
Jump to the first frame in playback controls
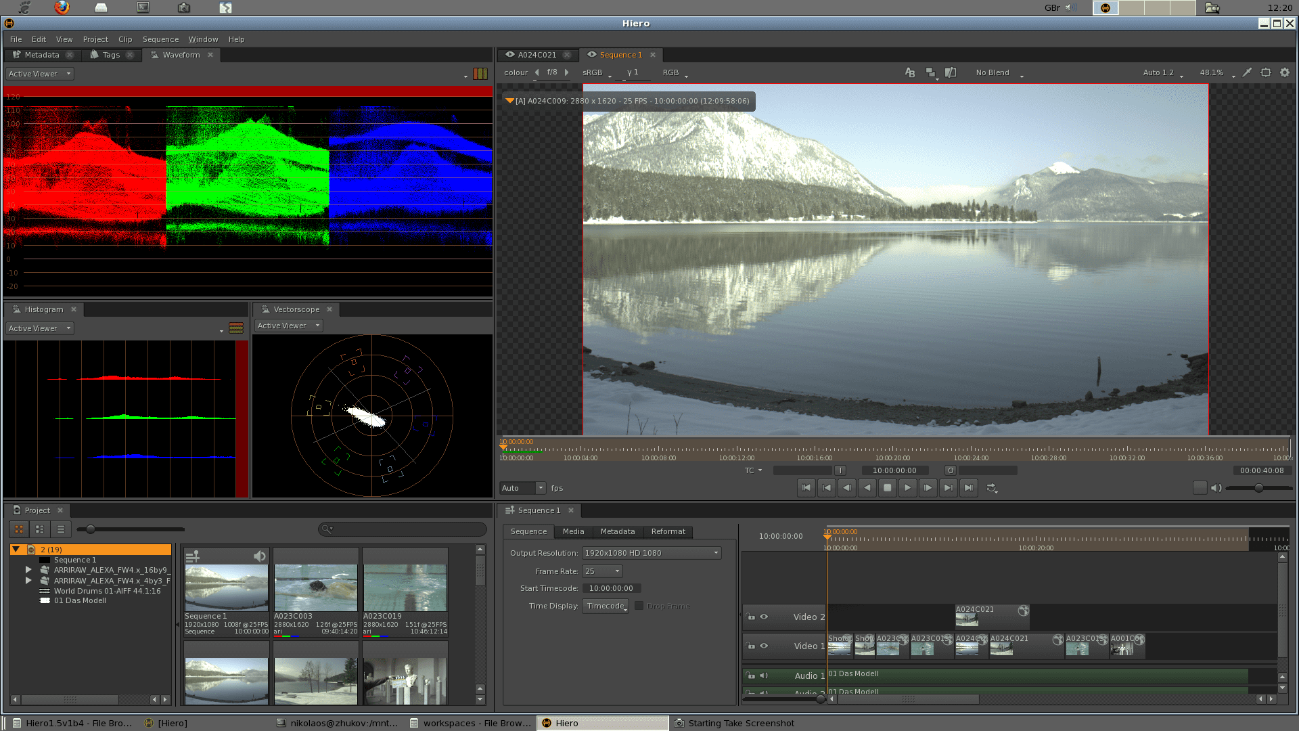[806, 487]
